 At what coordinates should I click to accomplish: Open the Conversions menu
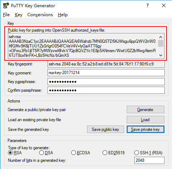[40, 15]
